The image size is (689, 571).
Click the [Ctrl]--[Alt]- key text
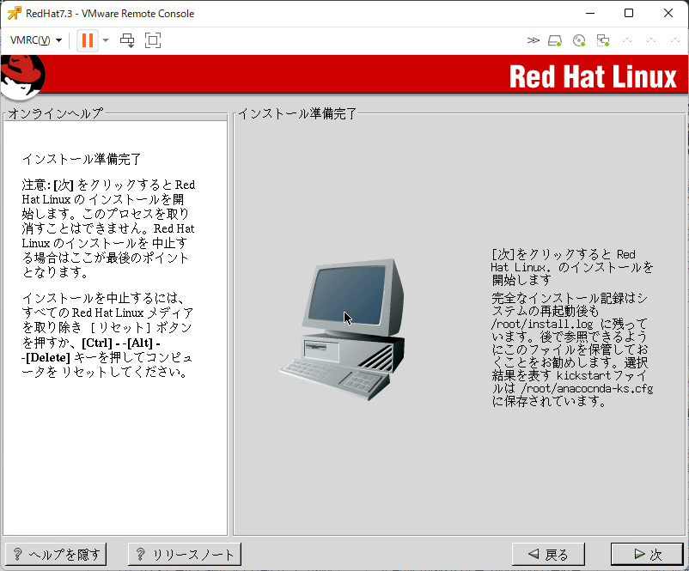coord(121,343)
